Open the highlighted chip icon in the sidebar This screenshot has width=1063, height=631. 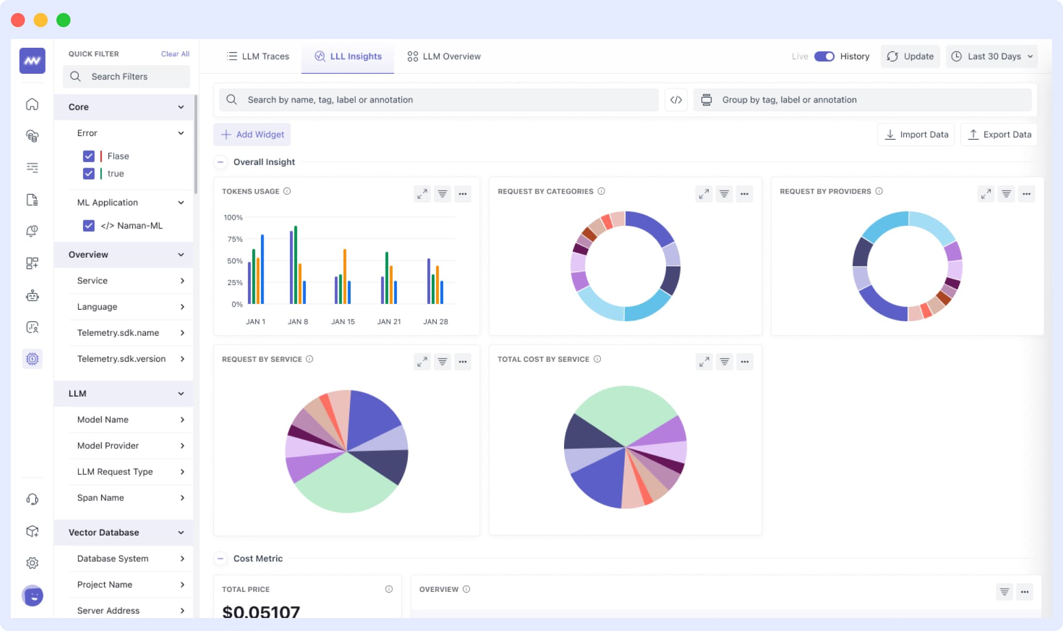tap(33, 359)
